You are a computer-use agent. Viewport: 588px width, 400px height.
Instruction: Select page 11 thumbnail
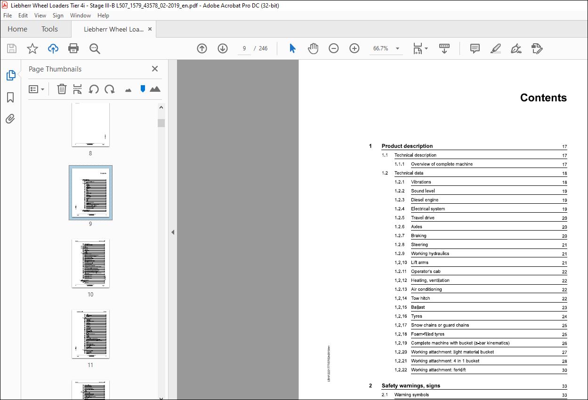coord(90,334)
